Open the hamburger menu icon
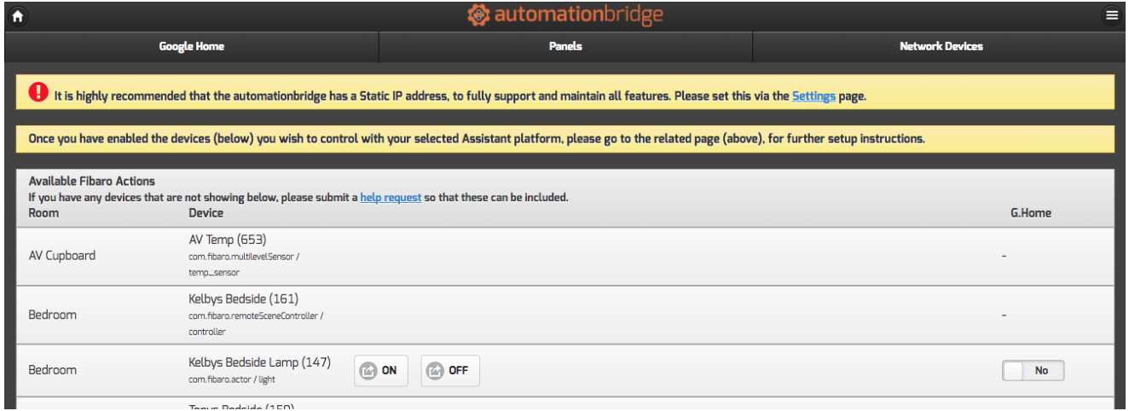Image resolution: width=1129 pixels, height=411 pixels. pyautogui.click(x=1111, y=16)
